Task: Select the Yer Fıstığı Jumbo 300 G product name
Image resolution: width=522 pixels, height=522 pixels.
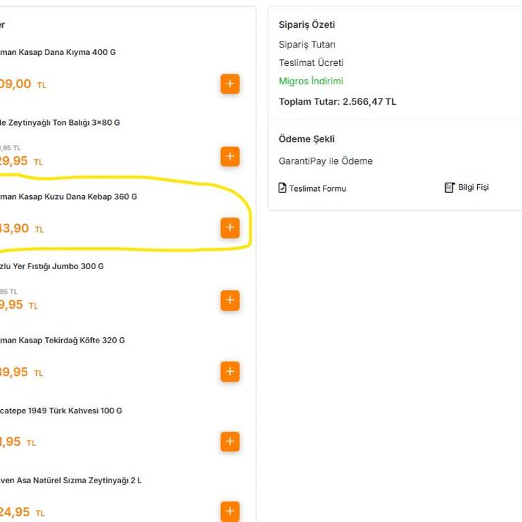Action: (52, 266)
